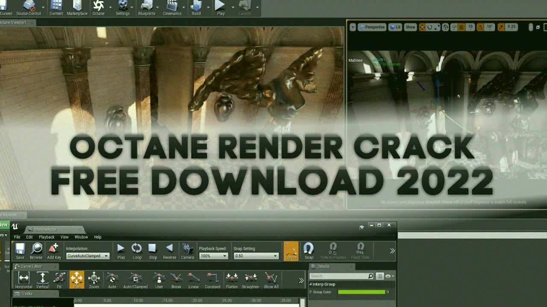Stop Matinee playback
The width and height of the screenshot is (547, 307).
pos(153,251)
